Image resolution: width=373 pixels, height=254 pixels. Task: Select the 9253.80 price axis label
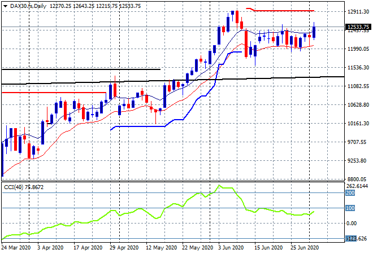[357, 161]
